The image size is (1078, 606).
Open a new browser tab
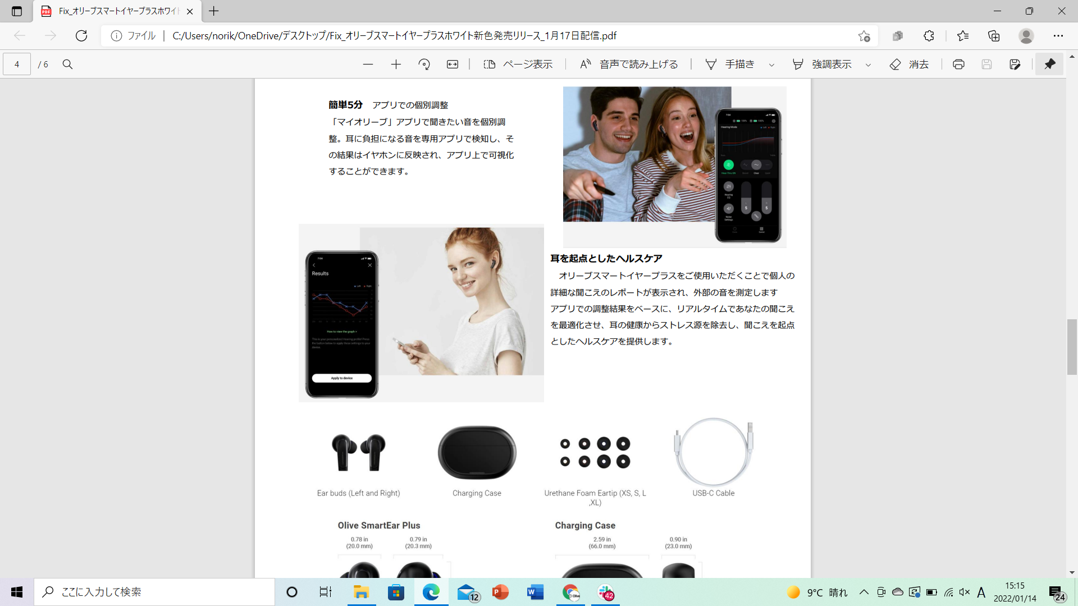pyautogui.click(x=214, y=11)
